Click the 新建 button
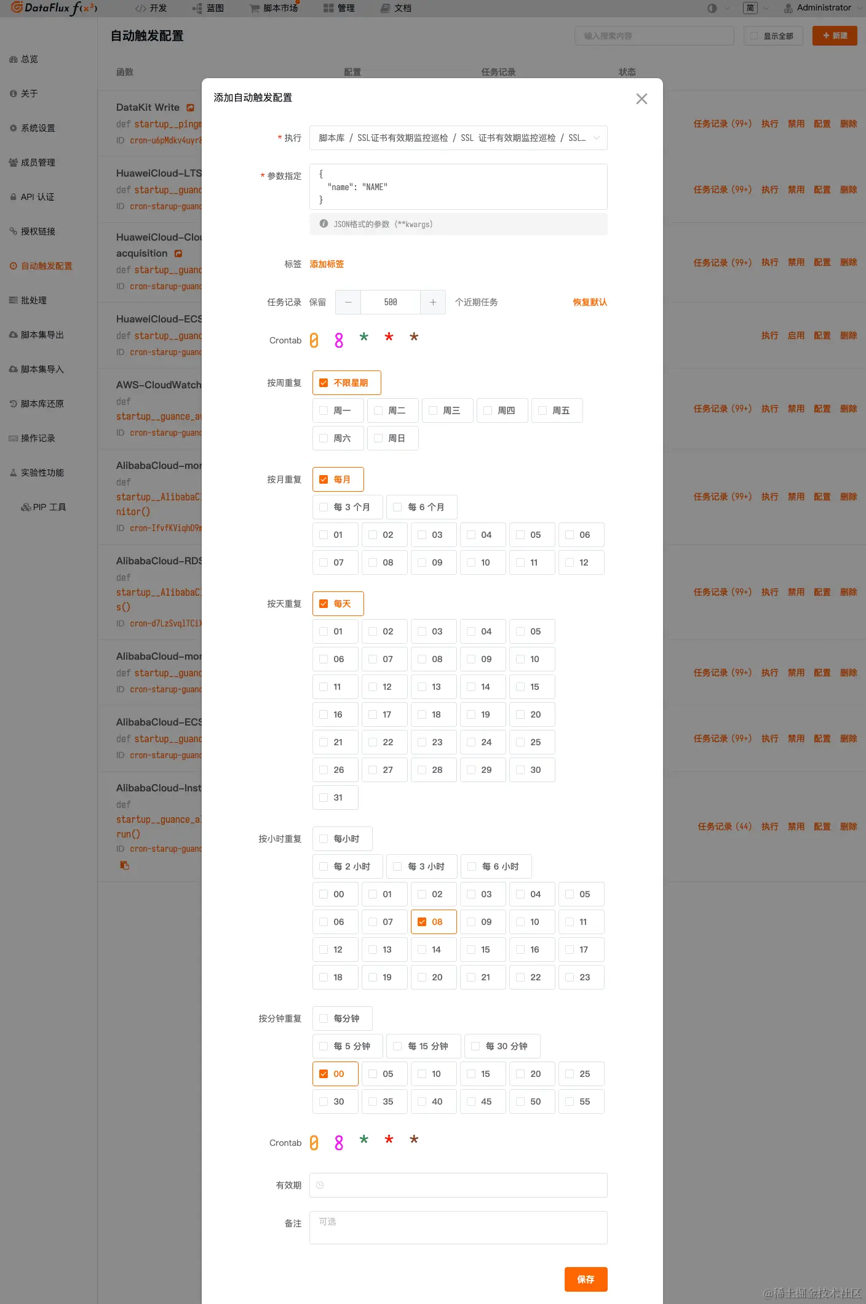This screenshot has width=866, height=1304. tap(835, 36)
